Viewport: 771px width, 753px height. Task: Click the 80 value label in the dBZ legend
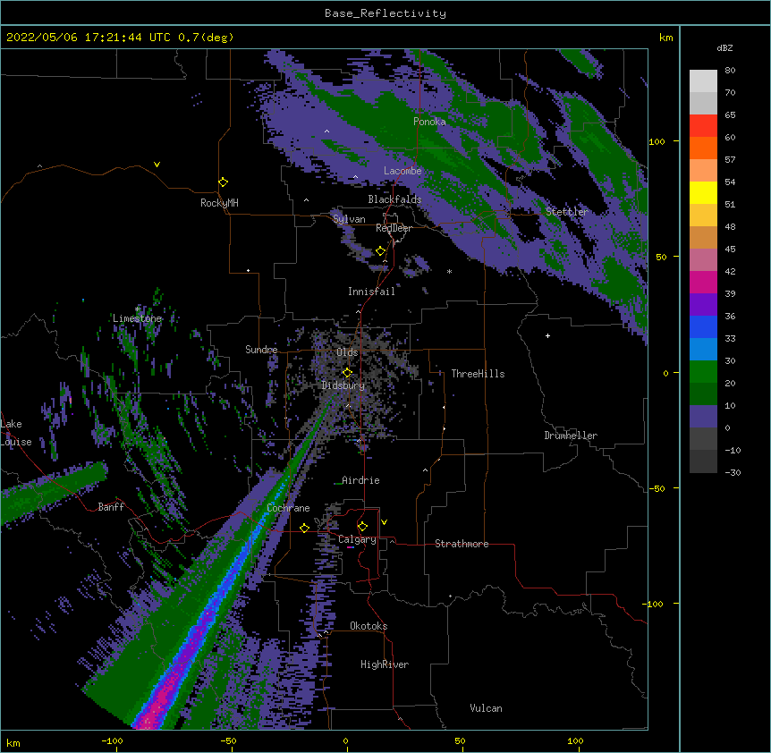coord(730,71)
